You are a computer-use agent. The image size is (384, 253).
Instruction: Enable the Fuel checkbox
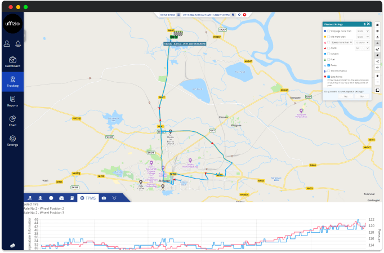pos(329,59)
